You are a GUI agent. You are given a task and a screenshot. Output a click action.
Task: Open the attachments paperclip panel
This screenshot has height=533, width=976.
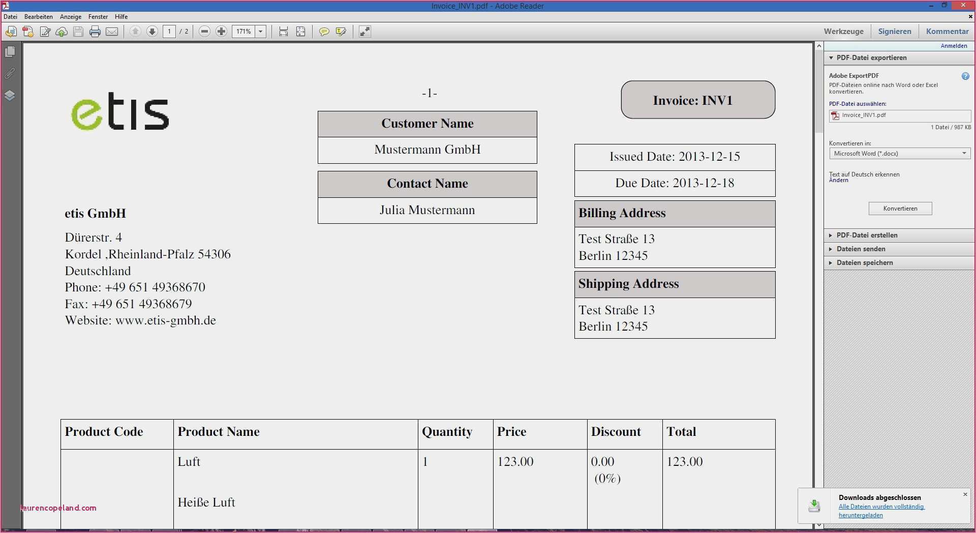point(10,74)
